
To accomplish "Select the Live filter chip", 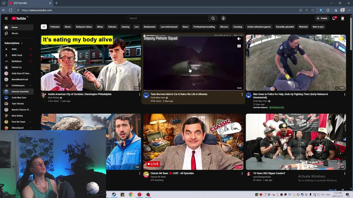I will 137,27.
